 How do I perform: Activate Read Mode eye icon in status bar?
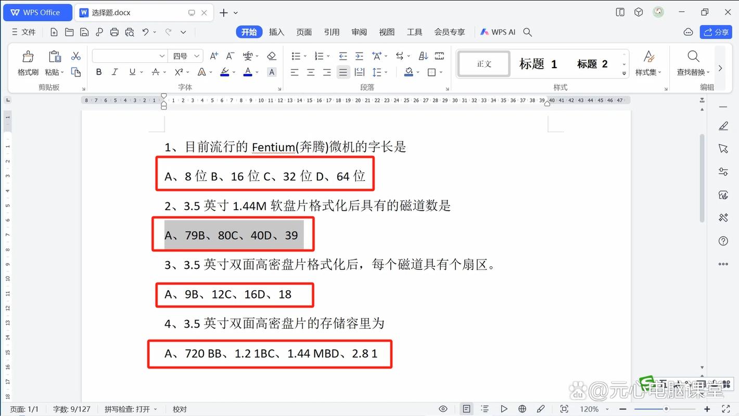[x=443, y=409]
